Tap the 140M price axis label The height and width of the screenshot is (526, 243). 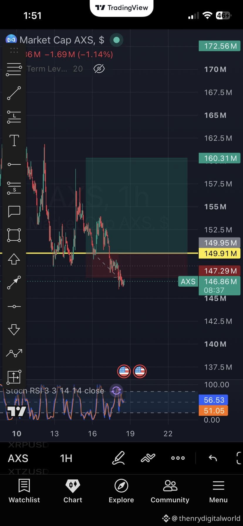click(x=215, y=344)
